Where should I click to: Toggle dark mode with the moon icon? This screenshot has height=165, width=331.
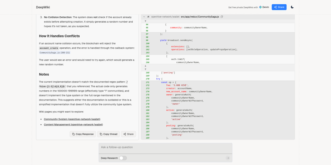(292, 7)
